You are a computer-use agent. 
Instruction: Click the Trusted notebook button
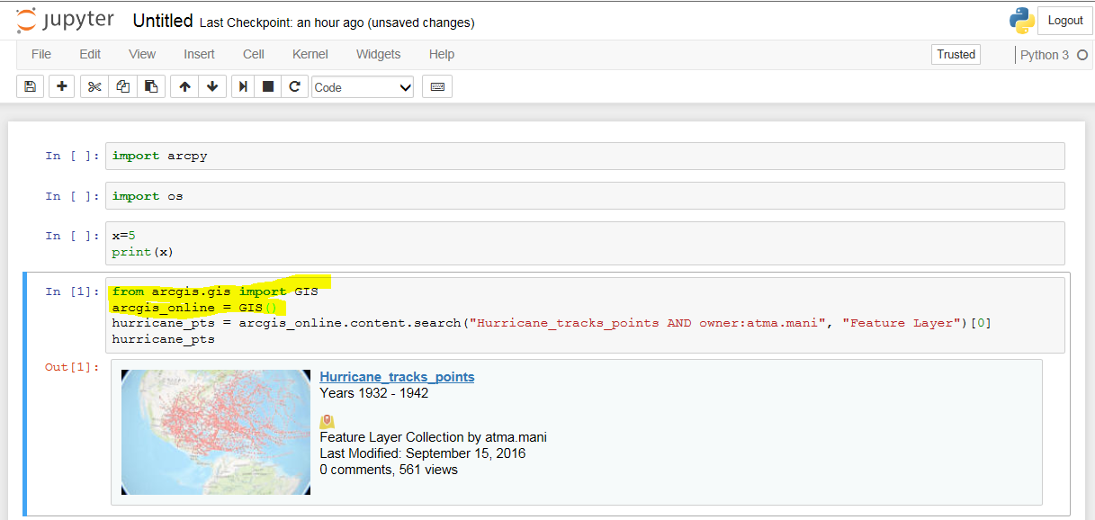pos(956,54)
